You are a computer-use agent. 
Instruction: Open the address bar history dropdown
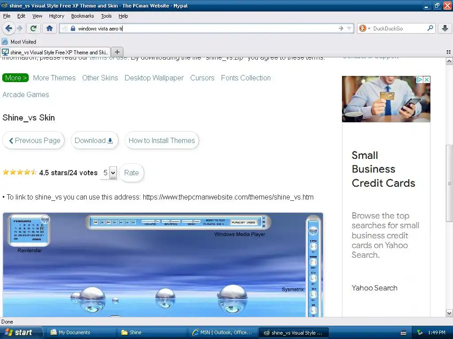349,28
